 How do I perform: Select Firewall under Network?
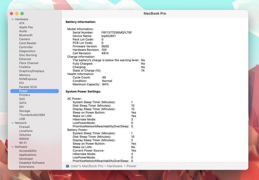[x=24, y=127]
